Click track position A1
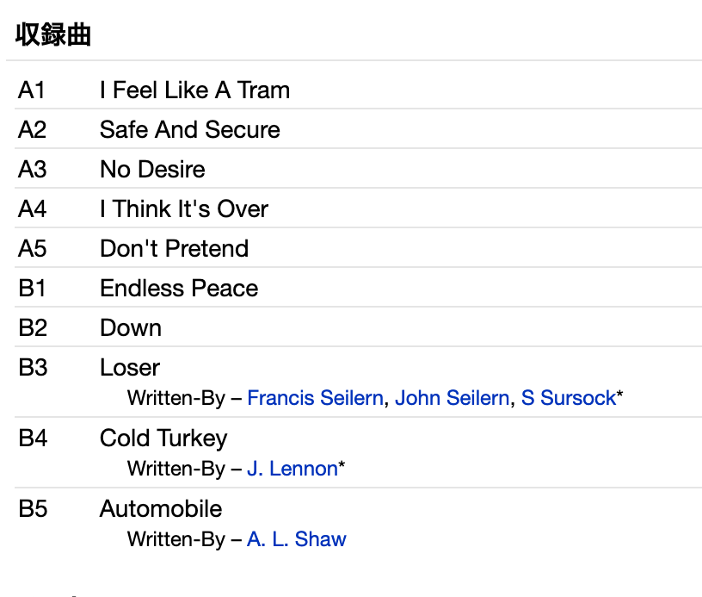 [32, 90]
